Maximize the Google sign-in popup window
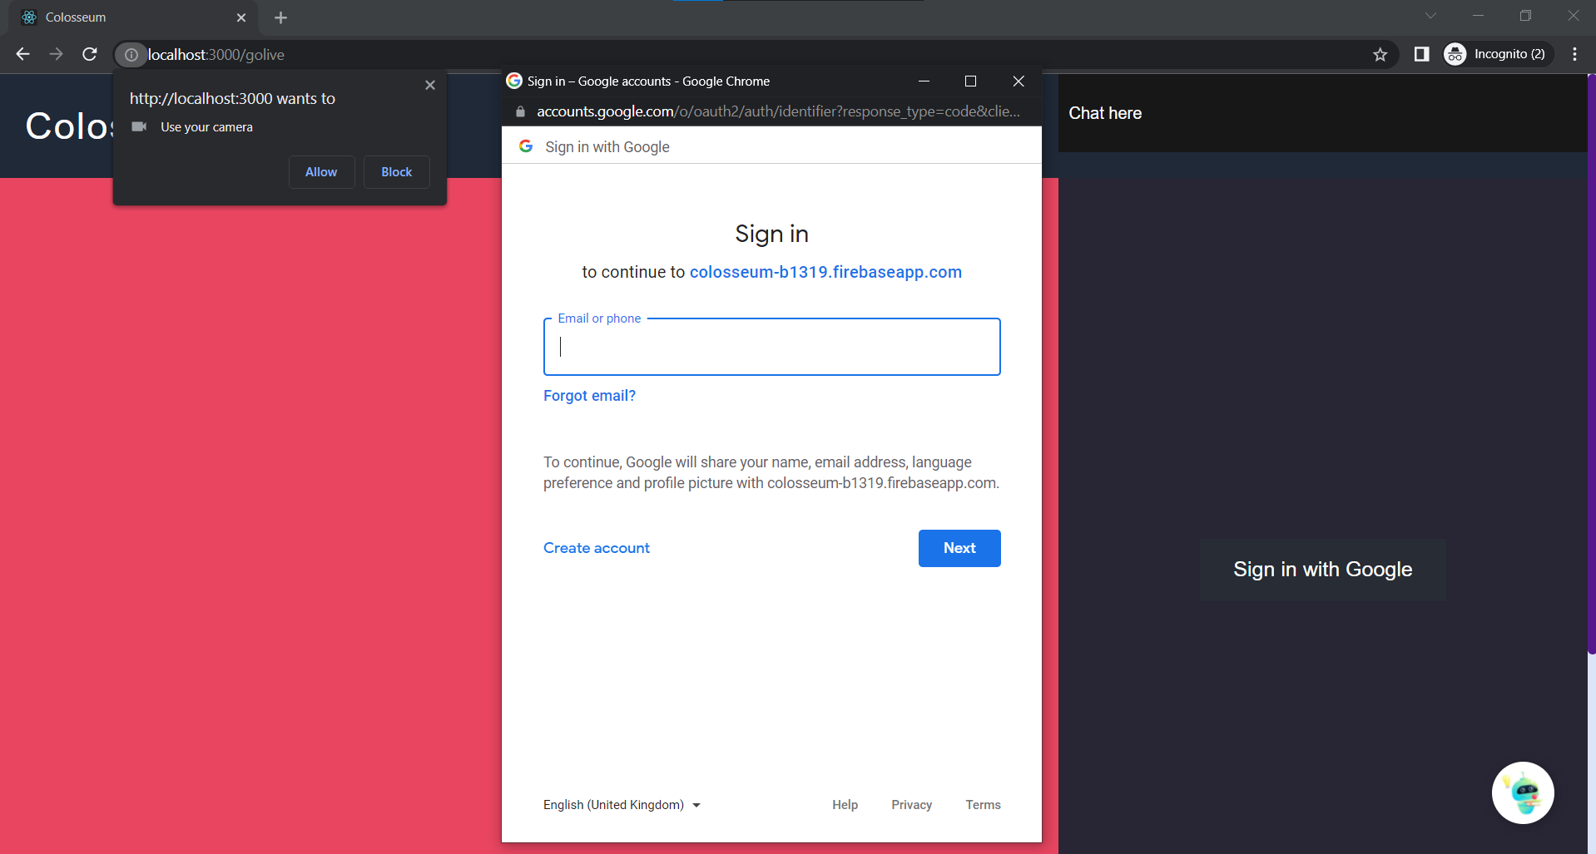The width and height of the screenshot is (1596, 854). point(970,81)
